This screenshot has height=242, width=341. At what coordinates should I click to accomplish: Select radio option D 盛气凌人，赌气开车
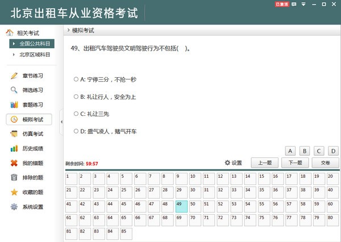point(76,131)
